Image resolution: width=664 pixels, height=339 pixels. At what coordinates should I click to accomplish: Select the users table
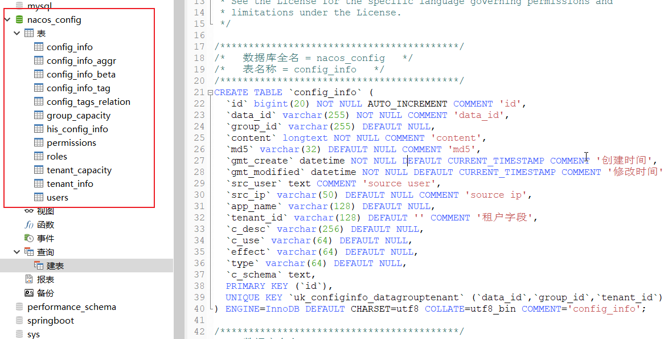click(x=58, y=198)
